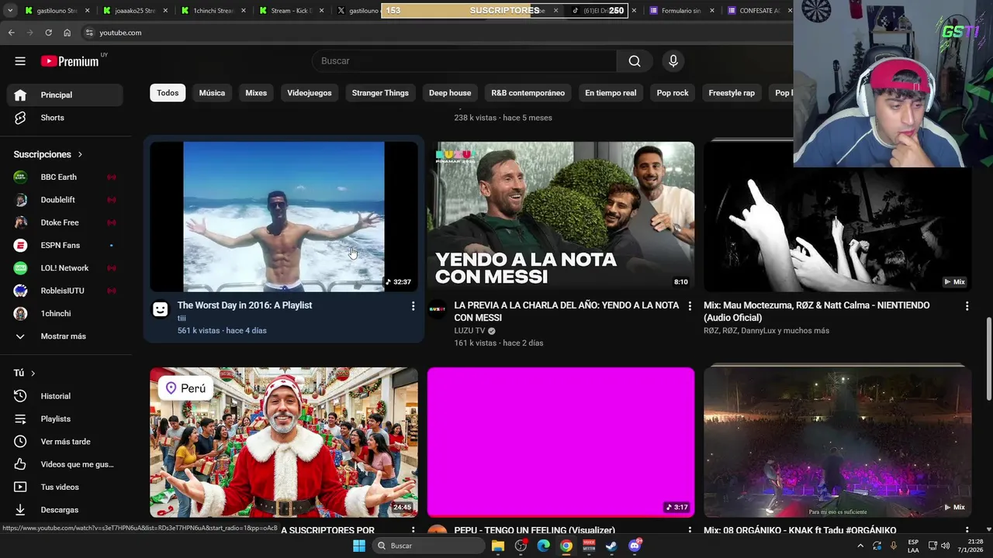This screenshot has height=558, width=993.
Task: Select the Freestyle rap filter chip
Action: (x=732, y=93)
